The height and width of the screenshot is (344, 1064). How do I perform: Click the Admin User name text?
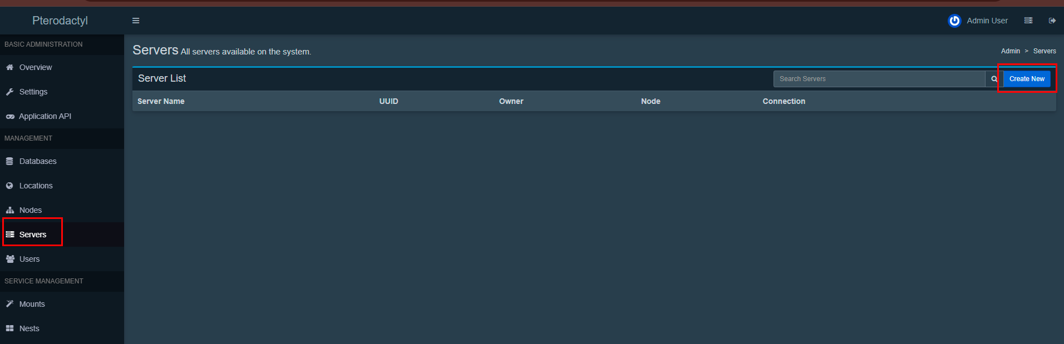coord(987,21)
